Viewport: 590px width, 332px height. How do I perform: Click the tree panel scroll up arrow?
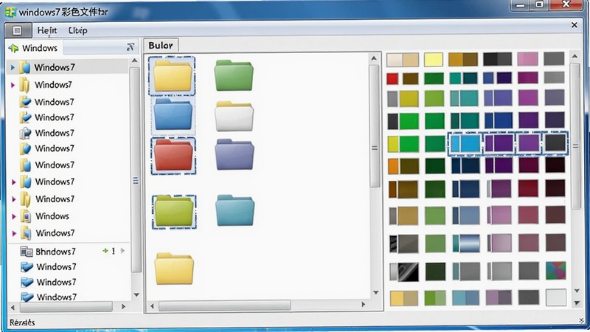[135, 60]
